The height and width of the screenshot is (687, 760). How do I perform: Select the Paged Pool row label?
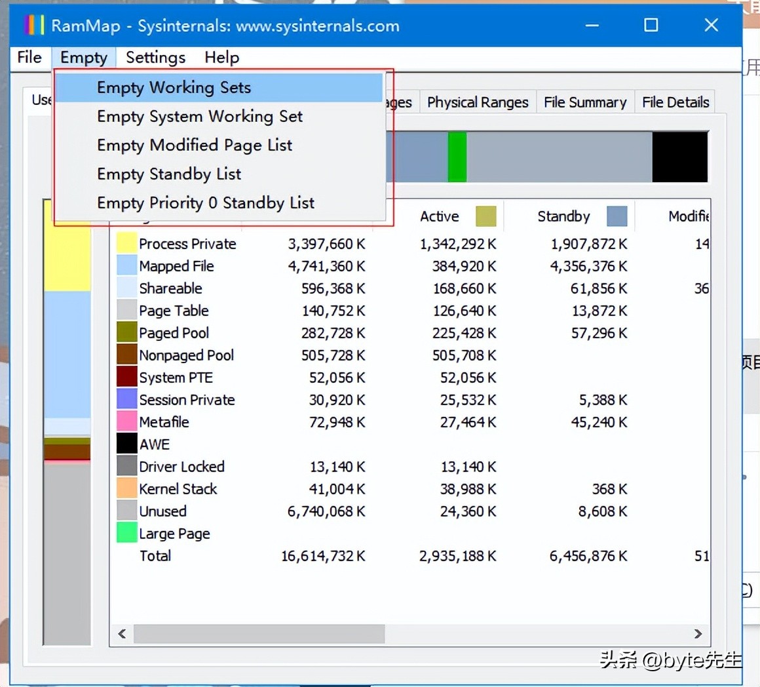pos(174,332)
